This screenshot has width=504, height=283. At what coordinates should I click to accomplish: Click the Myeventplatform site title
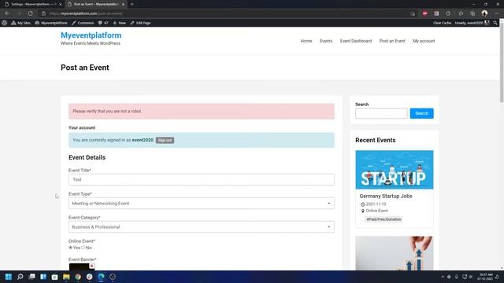[91, 35]
